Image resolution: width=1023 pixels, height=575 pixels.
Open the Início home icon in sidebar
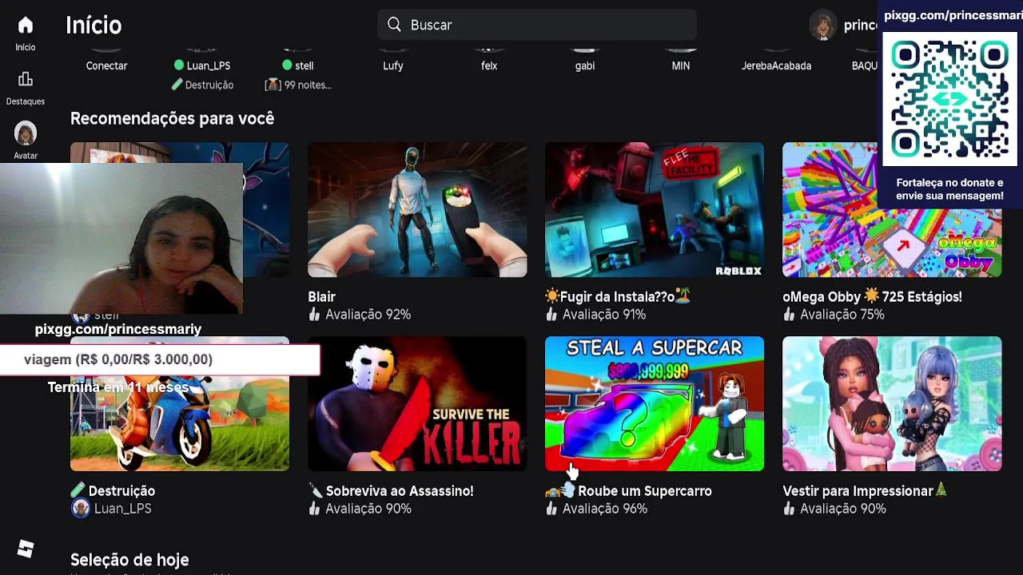26,26
